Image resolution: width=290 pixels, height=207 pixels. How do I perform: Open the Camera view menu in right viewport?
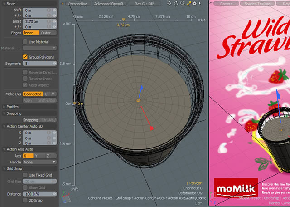point(227,4)
